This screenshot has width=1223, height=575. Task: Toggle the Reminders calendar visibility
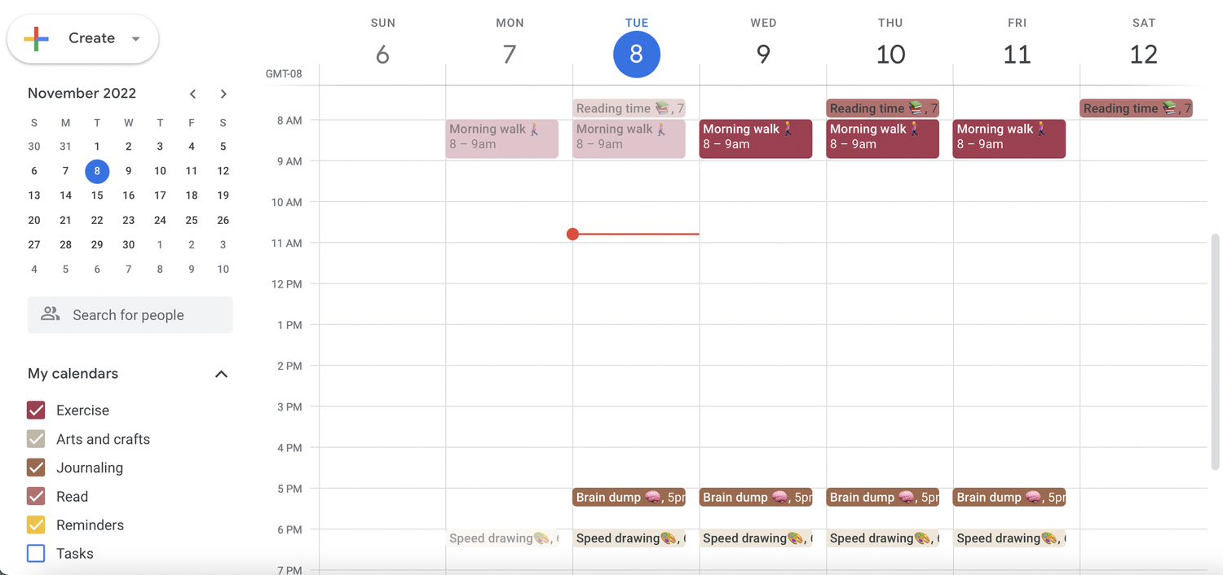click(x=34, y=525)
